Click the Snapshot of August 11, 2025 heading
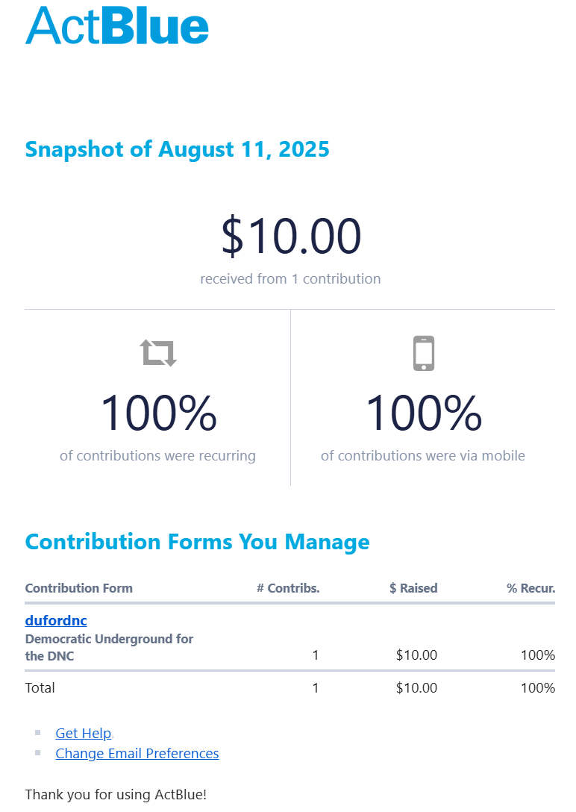Image resolution: width=576 pixels, height=812 pixels. (177, 149)
